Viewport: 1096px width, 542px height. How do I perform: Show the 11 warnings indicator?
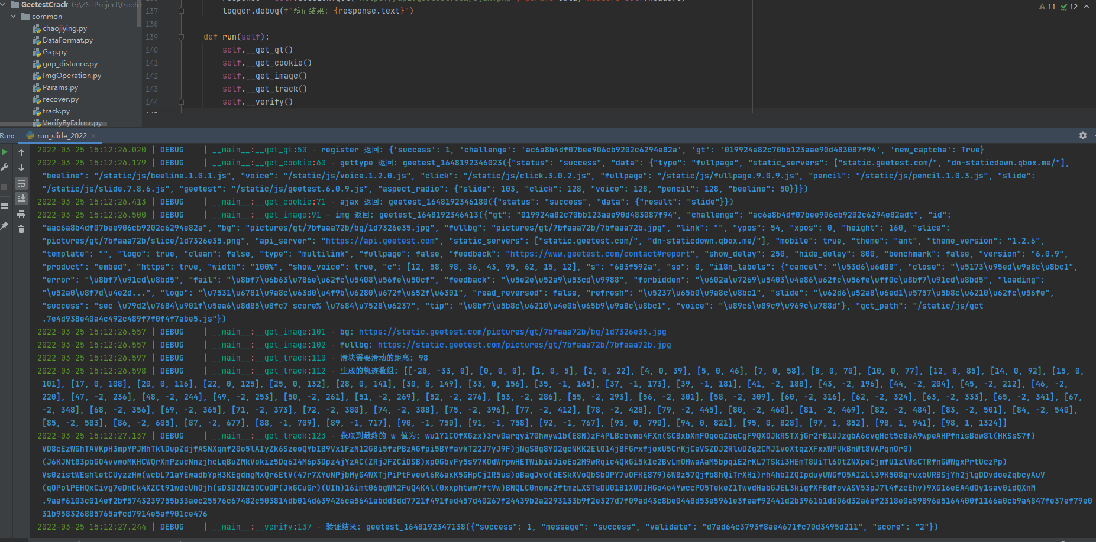tap(1047, 7)
